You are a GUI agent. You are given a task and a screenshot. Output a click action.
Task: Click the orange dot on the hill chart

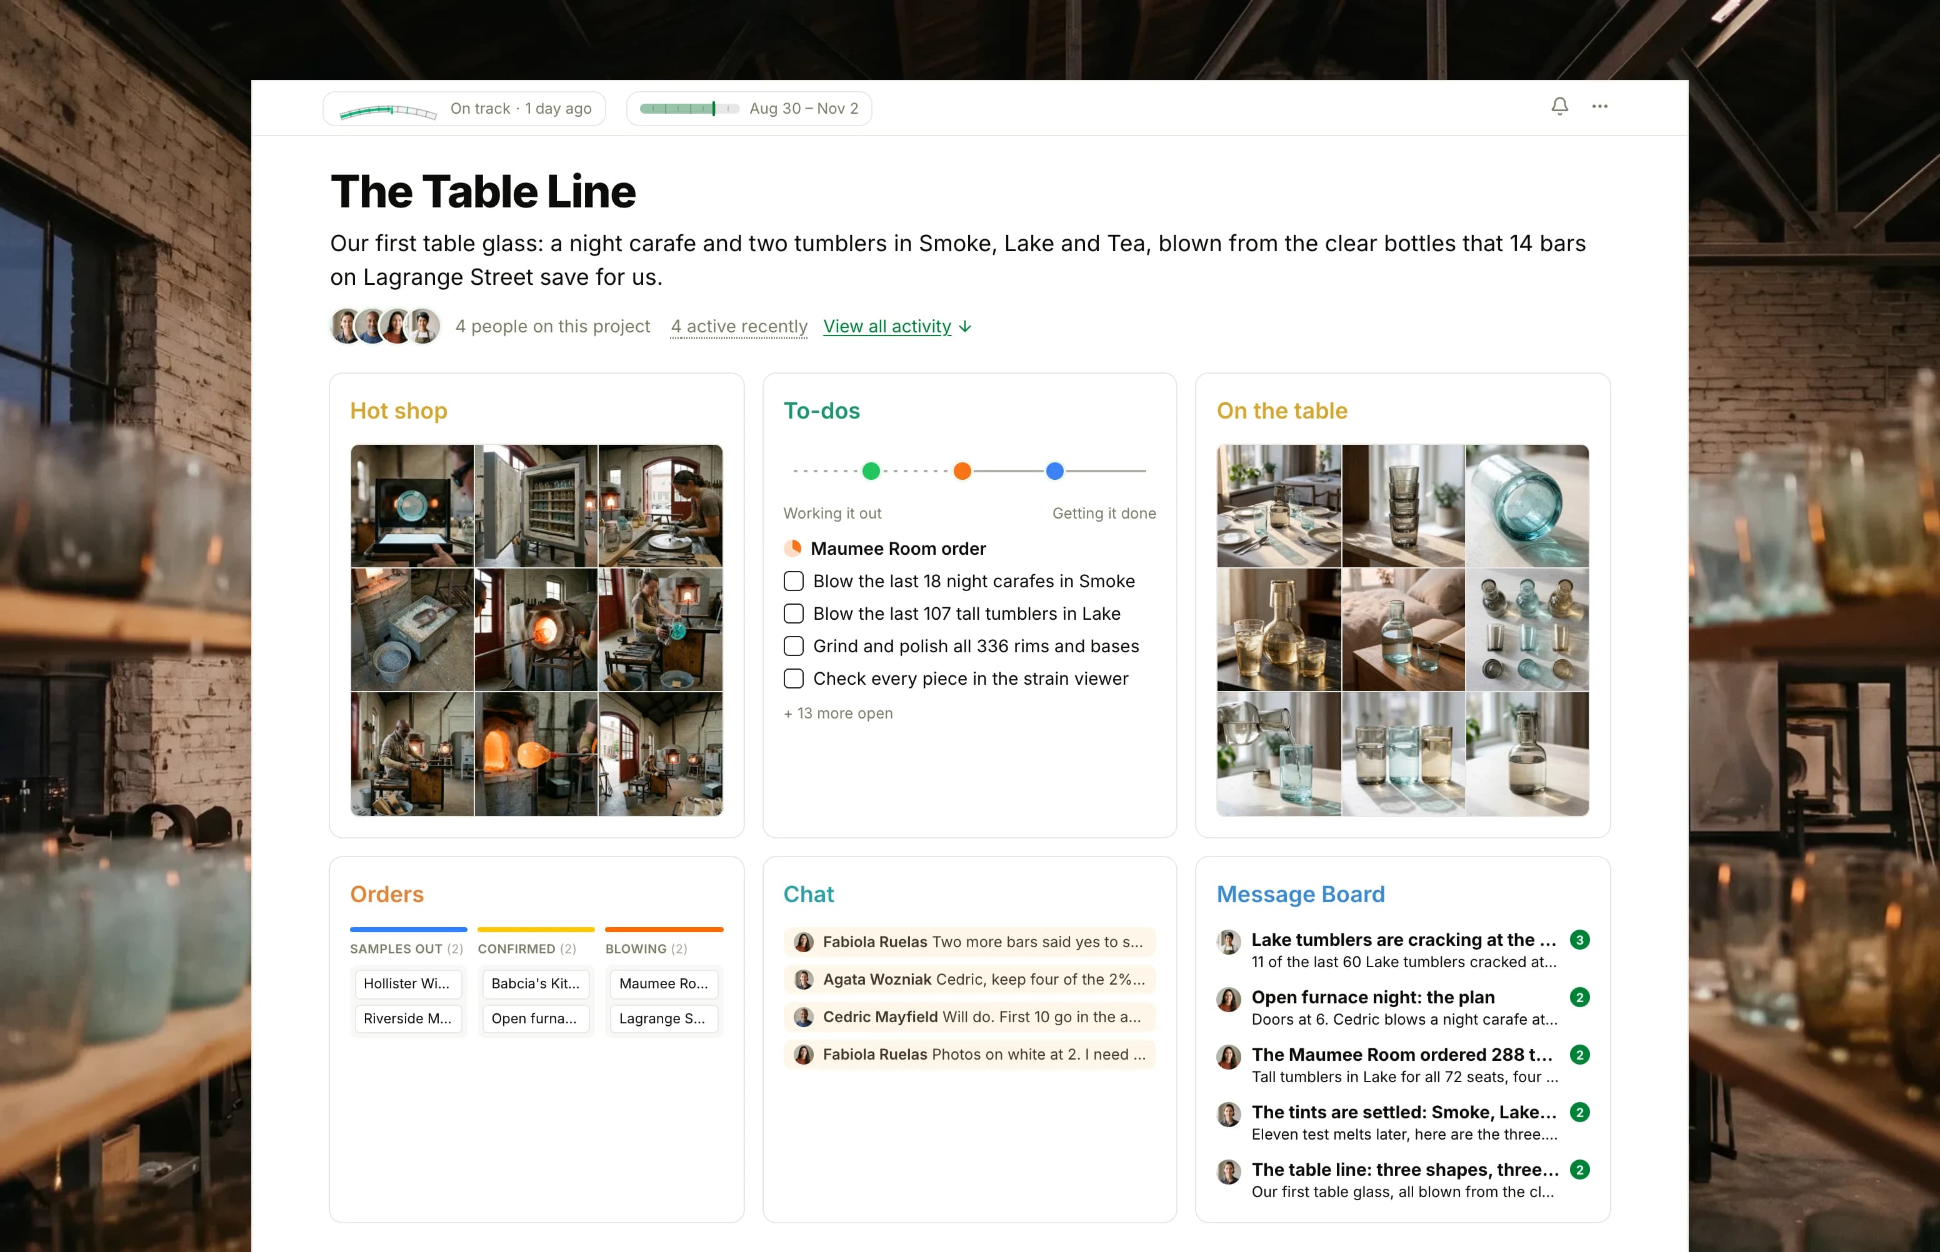tap(962, 470)
